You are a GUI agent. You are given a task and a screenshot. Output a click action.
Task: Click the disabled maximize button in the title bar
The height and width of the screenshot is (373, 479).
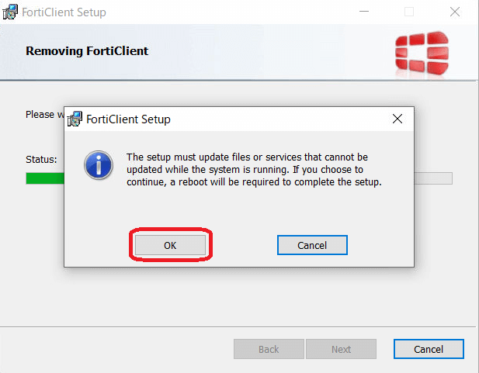point(409,12)
